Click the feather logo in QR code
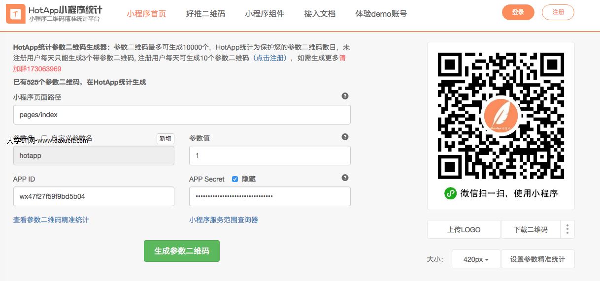 coord(501,116)
